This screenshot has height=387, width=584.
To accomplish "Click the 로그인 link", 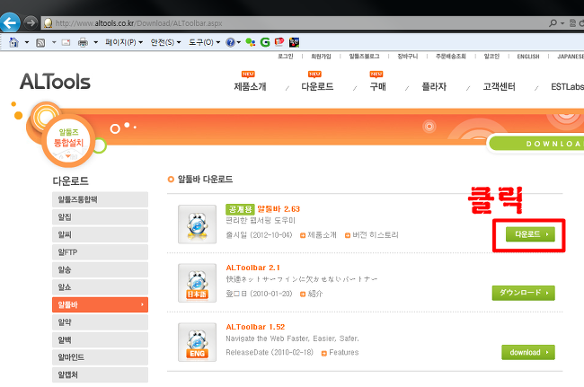I will 286,57.
